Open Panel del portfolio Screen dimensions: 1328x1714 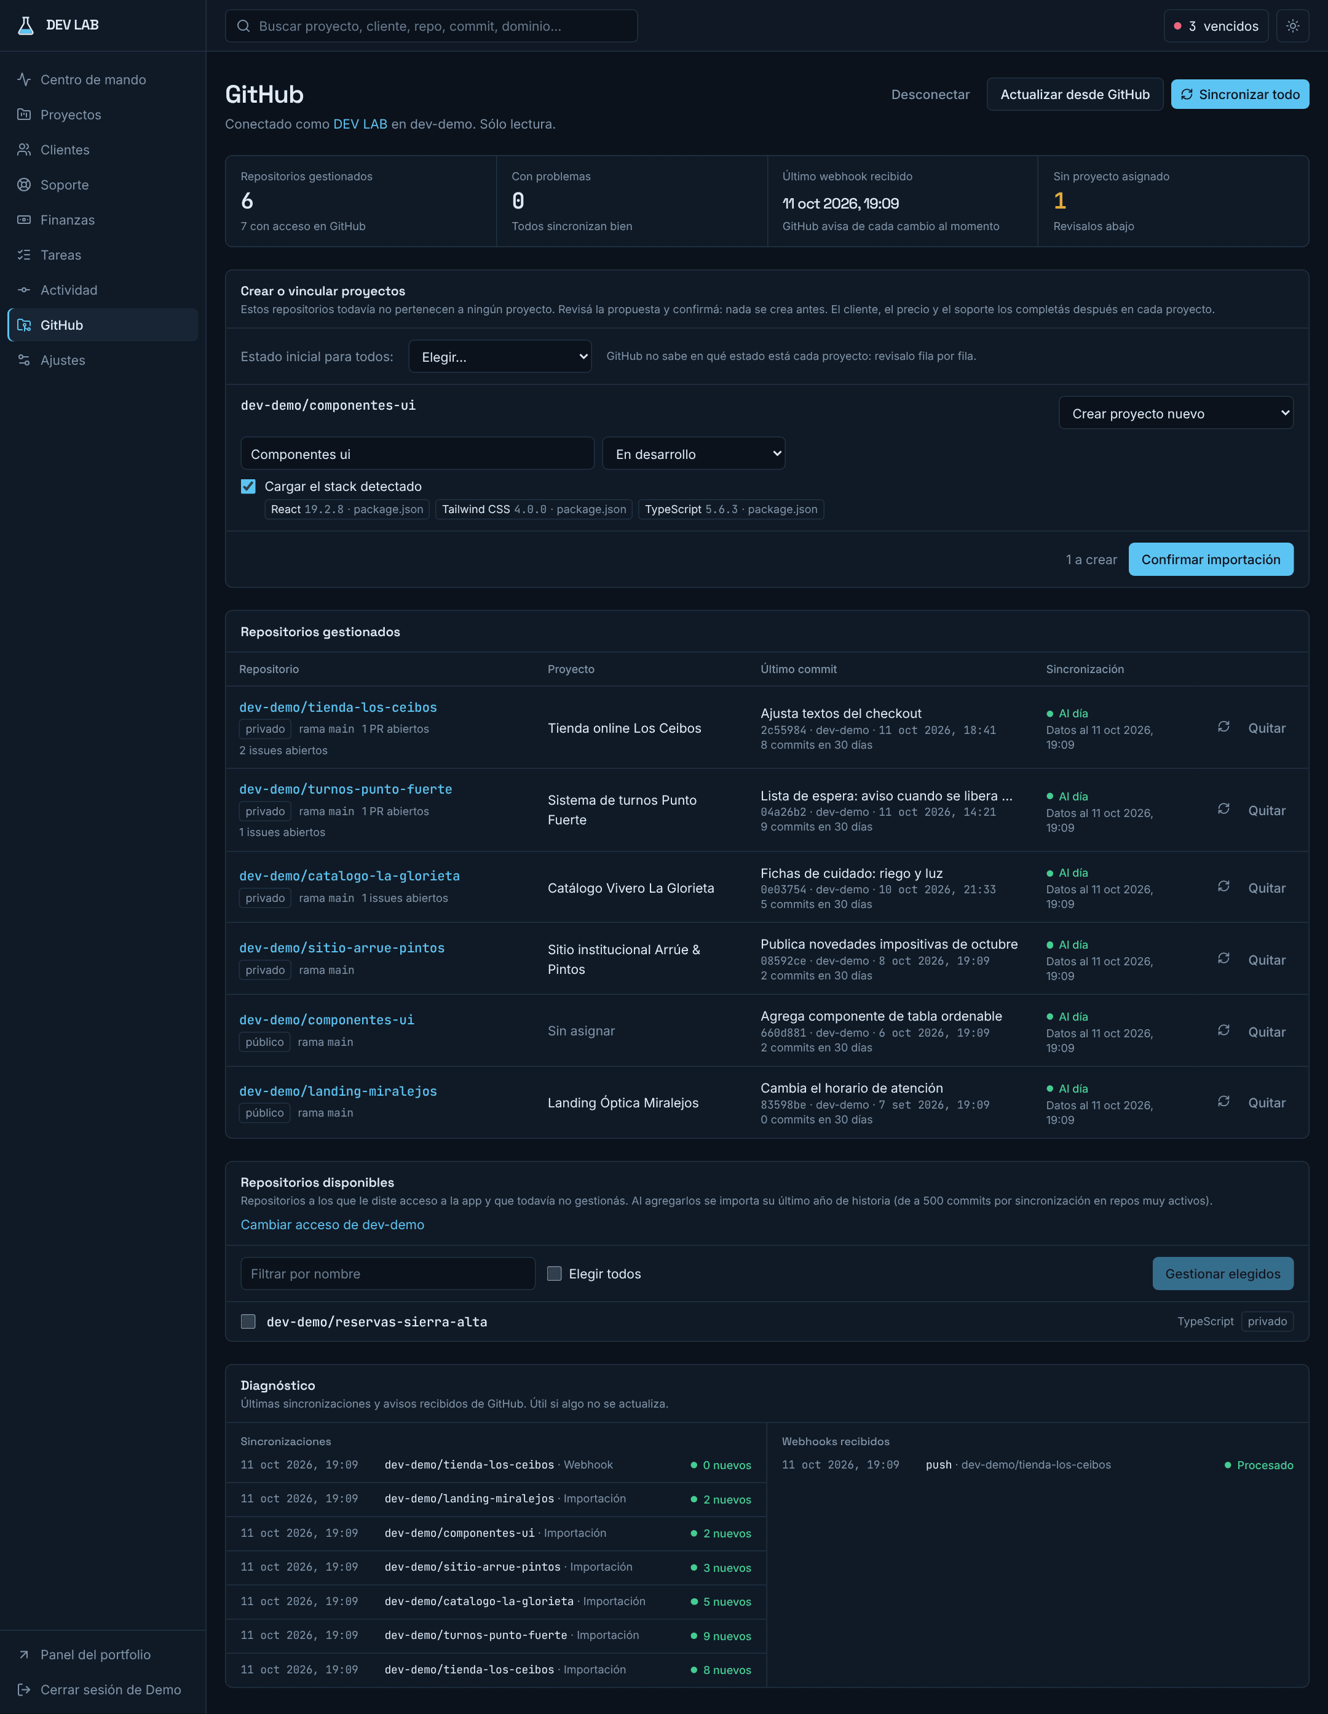(x=103, y=1654)
